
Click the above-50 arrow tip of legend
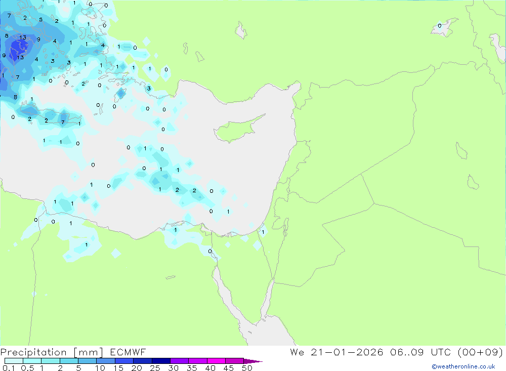click(253, 361)
